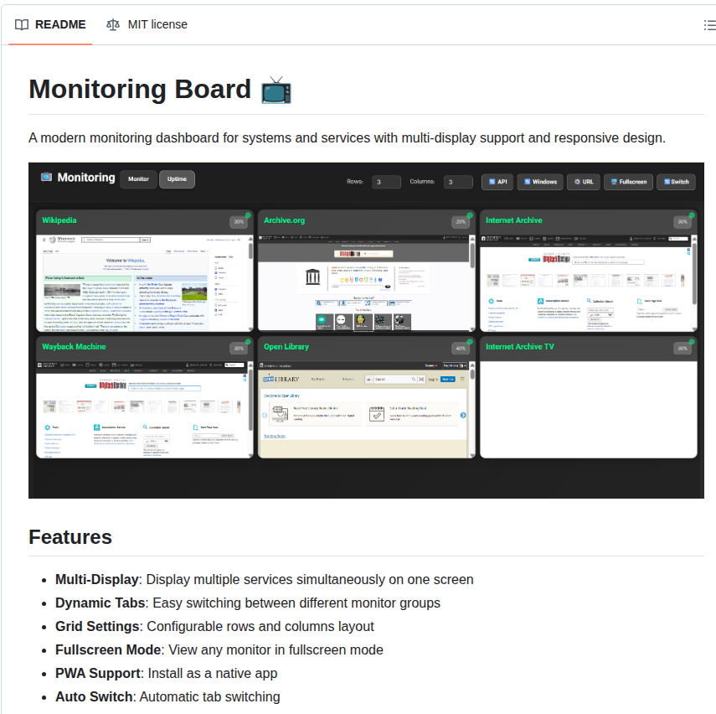Click the blue icon on the API button
This screenshot has height=714, width=716.
(x=492, y=181)
